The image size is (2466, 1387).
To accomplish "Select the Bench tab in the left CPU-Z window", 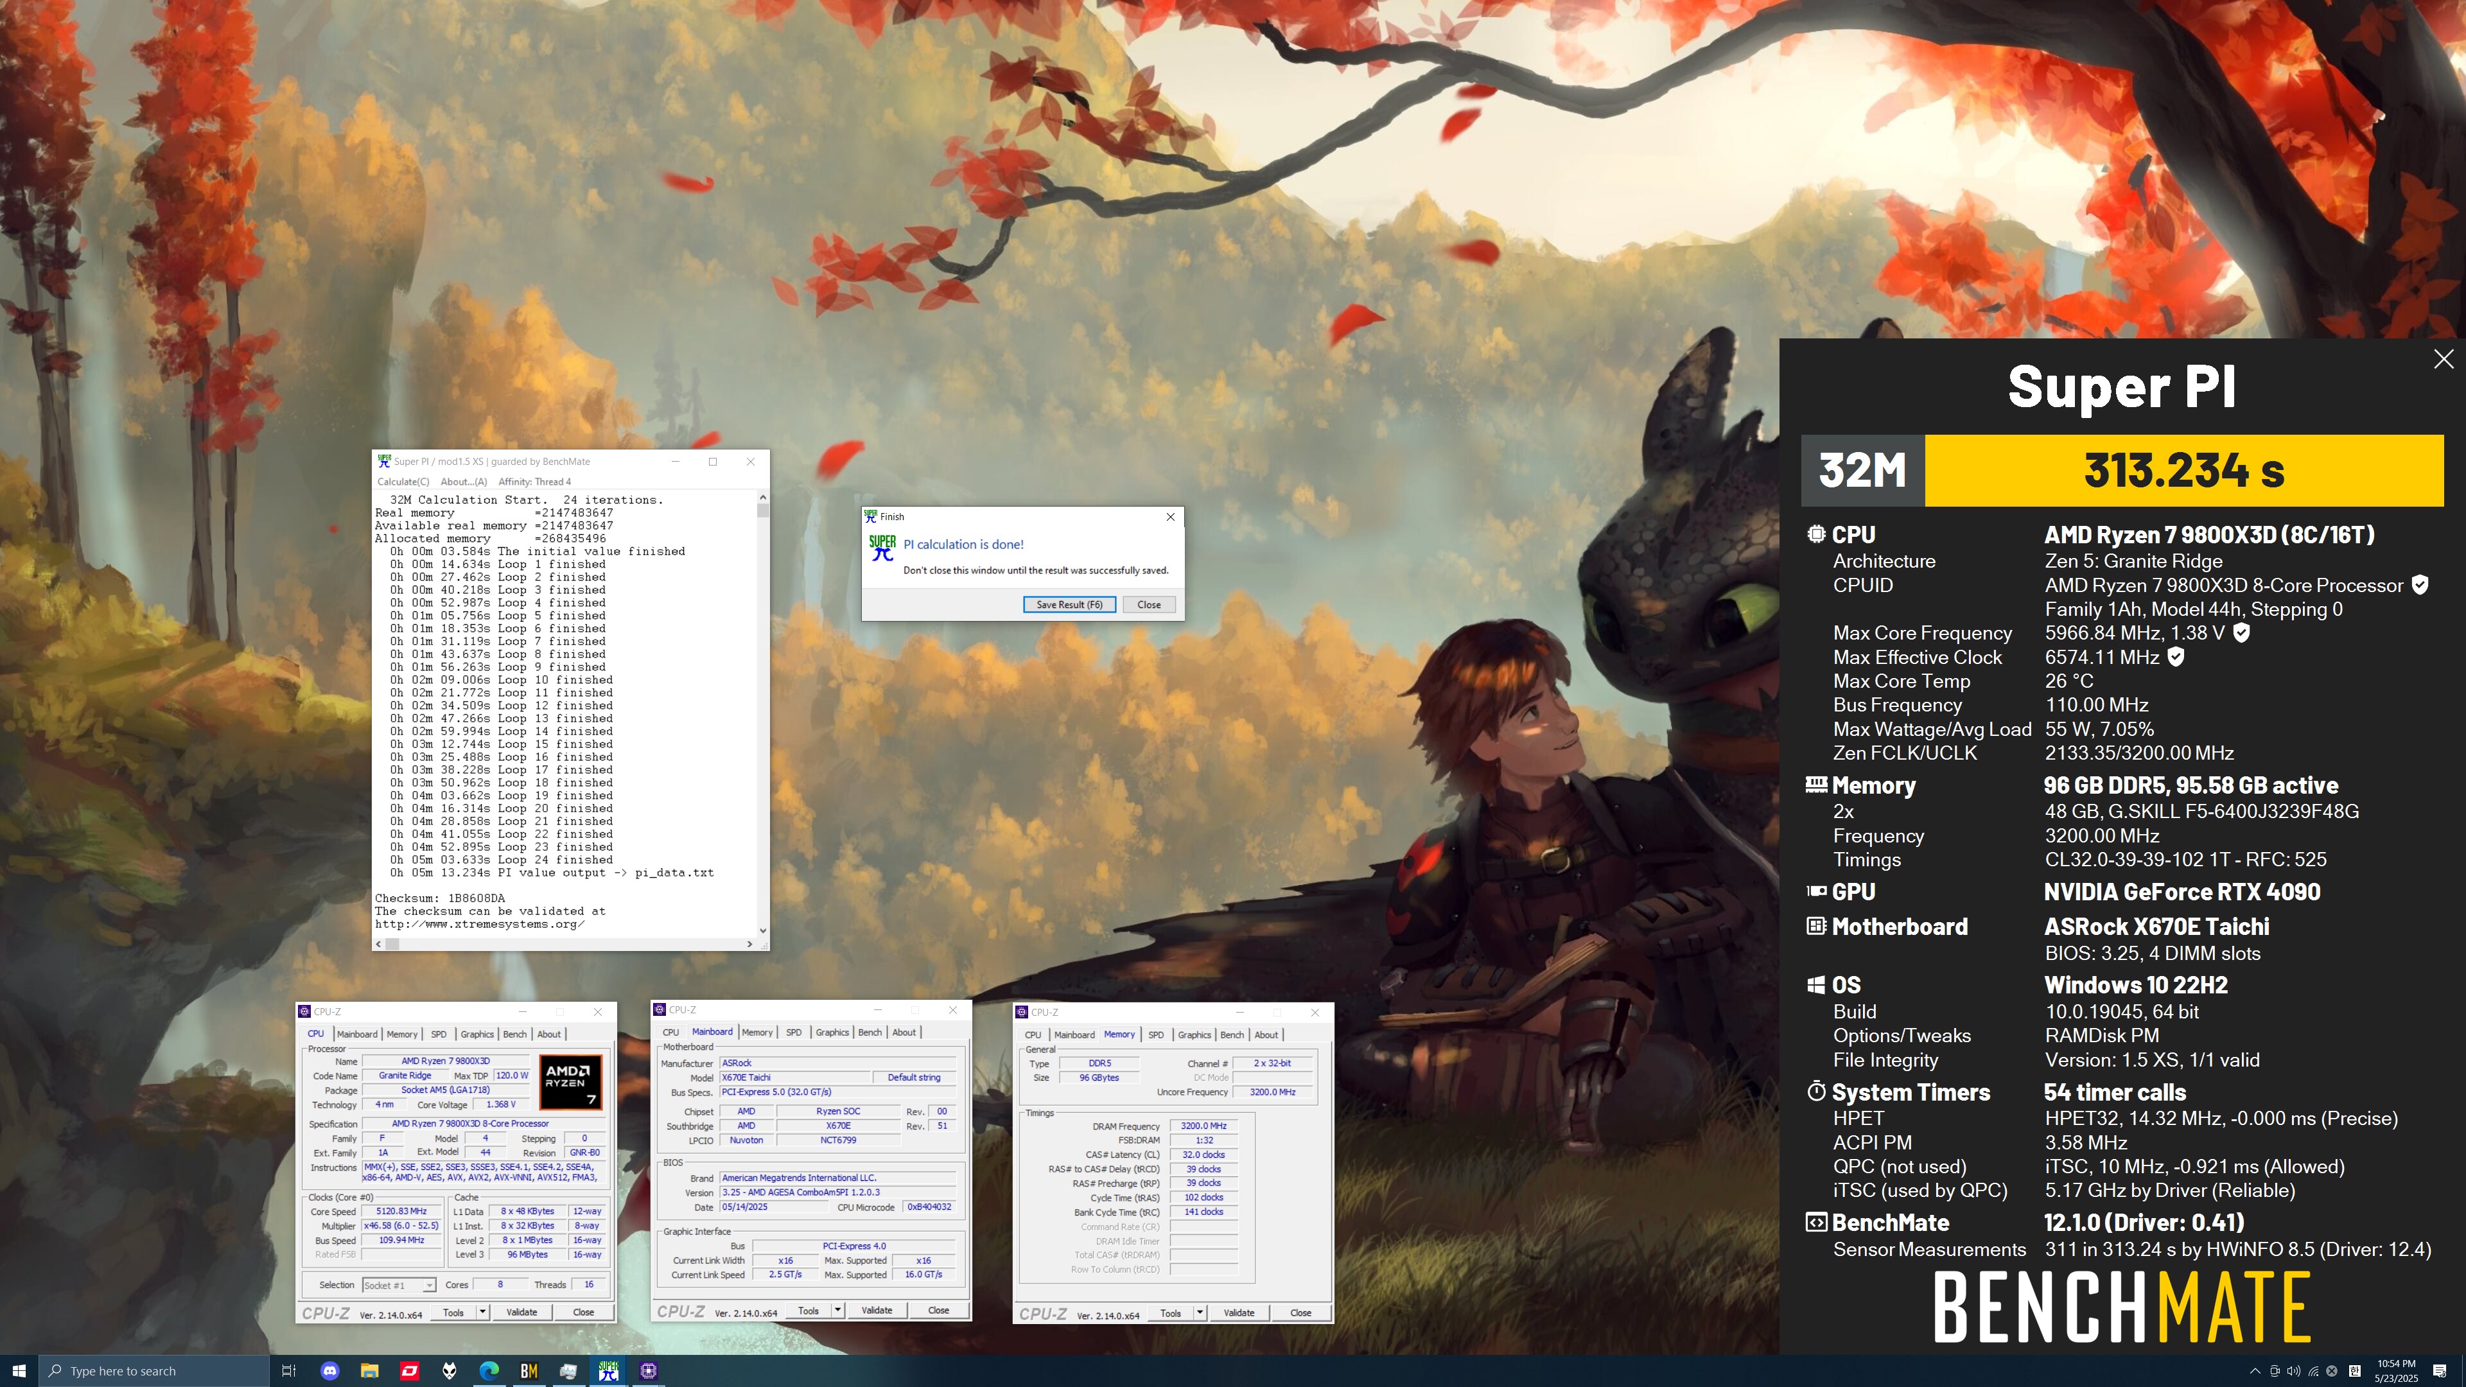I will 515,1034.
